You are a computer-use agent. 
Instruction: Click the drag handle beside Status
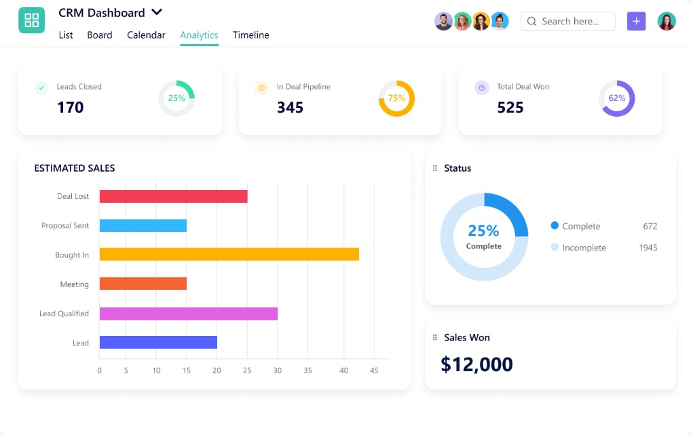pyautogui.click(x=435, y=168)
